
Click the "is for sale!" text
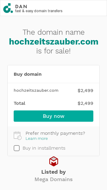pos(53,51)
